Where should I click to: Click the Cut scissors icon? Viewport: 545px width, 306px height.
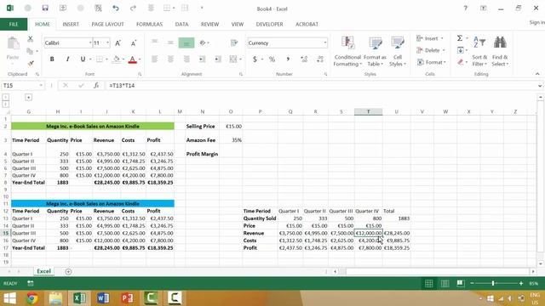pos(31,39)
